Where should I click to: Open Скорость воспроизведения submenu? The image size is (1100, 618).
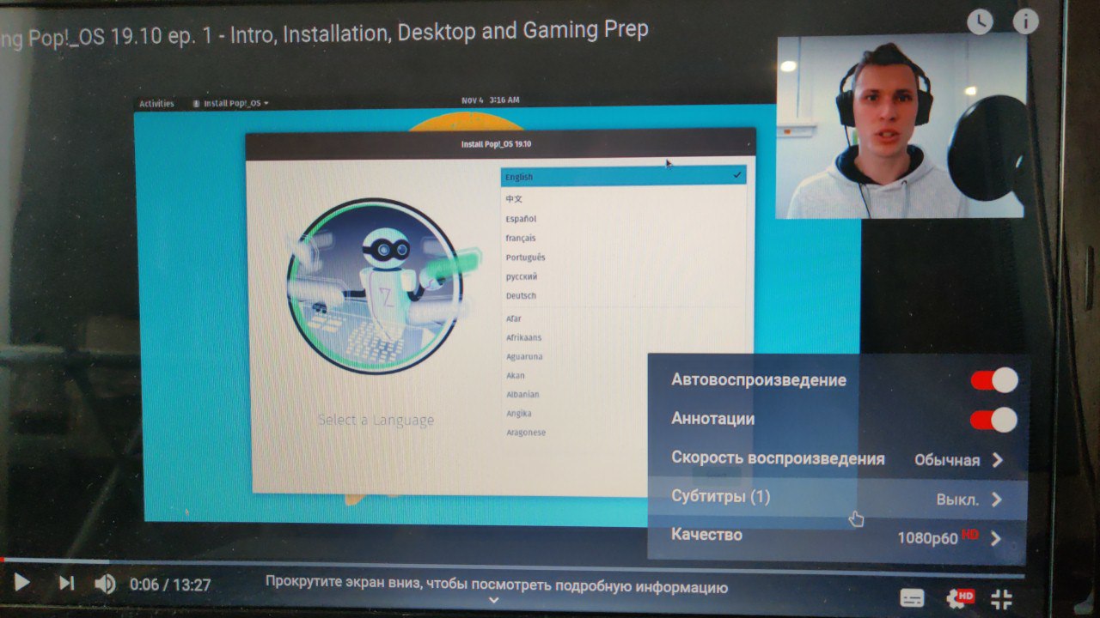837,459
